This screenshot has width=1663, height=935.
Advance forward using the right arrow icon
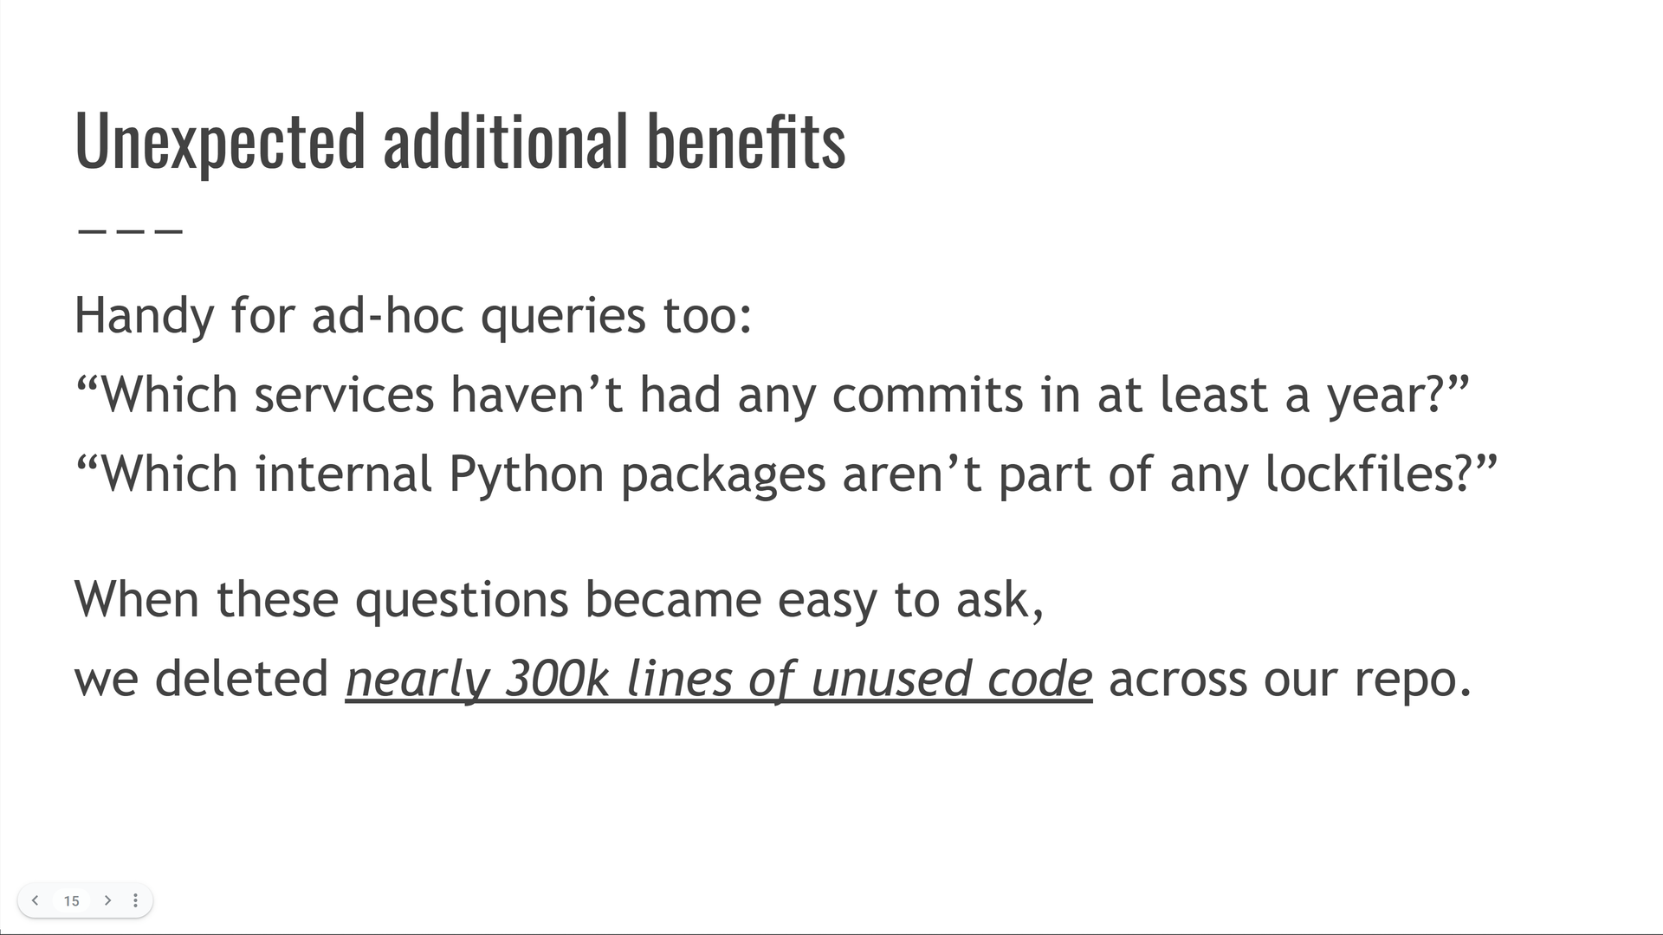pyautogui.click(x=107, y=900)
